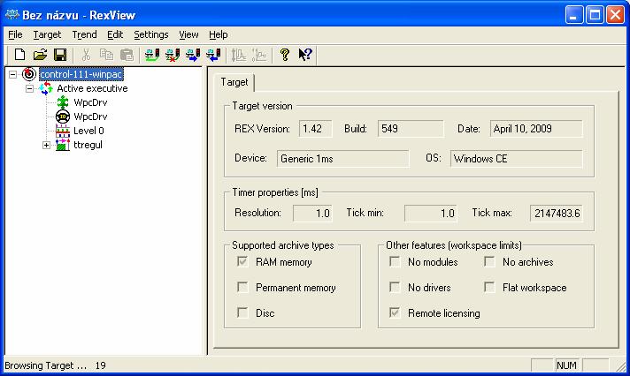Click the Active executive cycle-arrows icon
The image size is (630, 376).
(46, 88)
